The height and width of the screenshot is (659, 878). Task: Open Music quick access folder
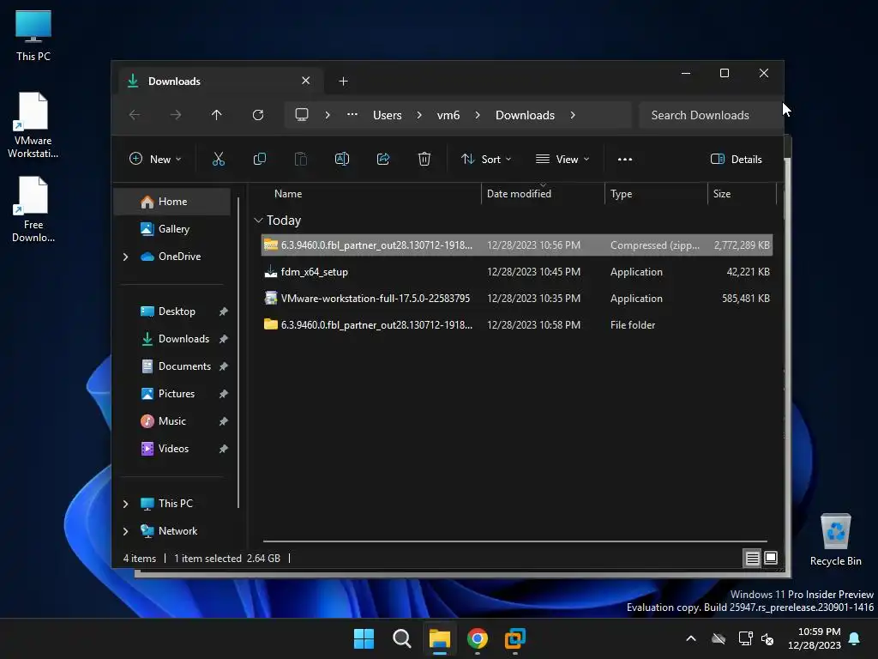click(171, 421)
